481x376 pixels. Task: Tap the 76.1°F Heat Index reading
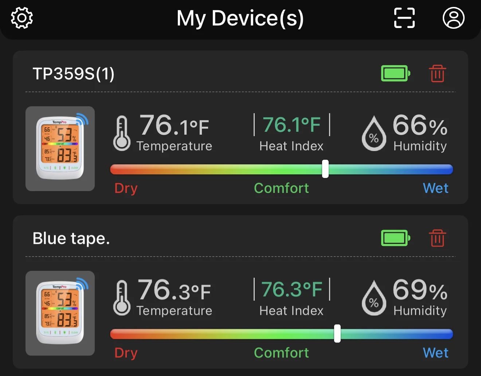[x=292, y=133]
